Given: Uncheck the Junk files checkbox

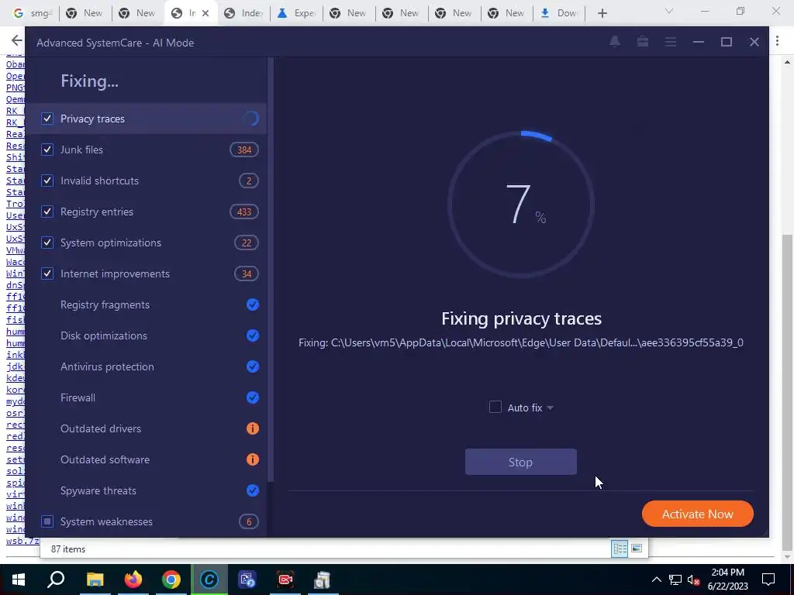Looking at the screenshot, I should point(47,150).
